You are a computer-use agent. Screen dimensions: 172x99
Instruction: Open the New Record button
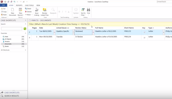pos(20,12)
